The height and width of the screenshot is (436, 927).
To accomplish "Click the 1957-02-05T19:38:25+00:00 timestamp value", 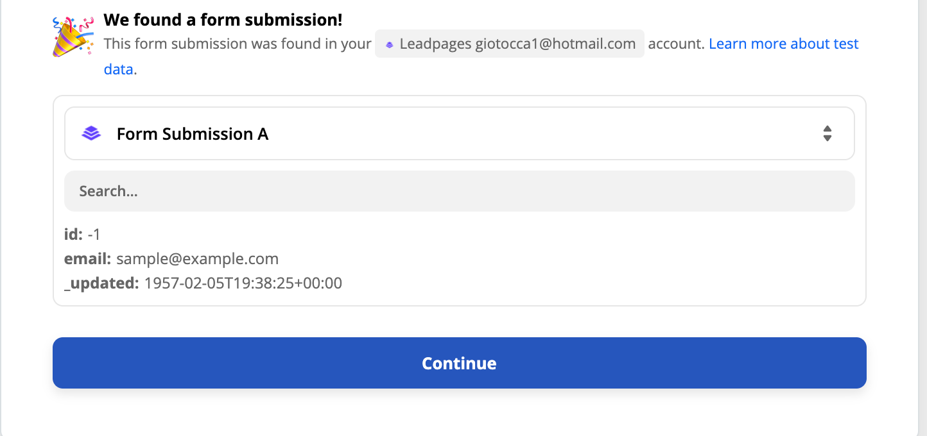I will pos(243,283).
